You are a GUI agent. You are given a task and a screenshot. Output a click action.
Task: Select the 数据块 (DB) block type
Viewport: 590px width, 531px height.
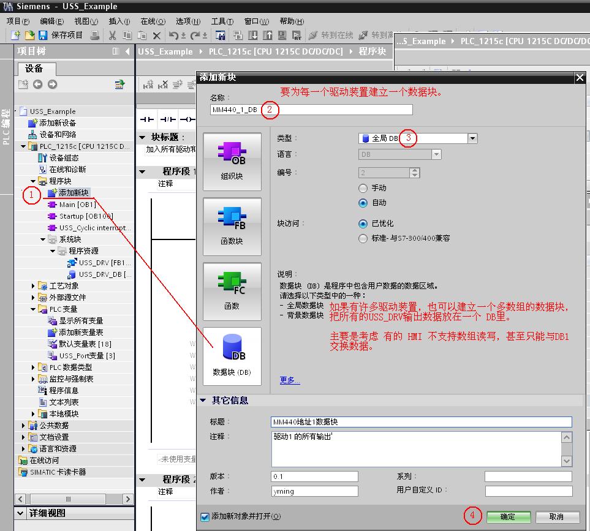[x=232, y=356]
